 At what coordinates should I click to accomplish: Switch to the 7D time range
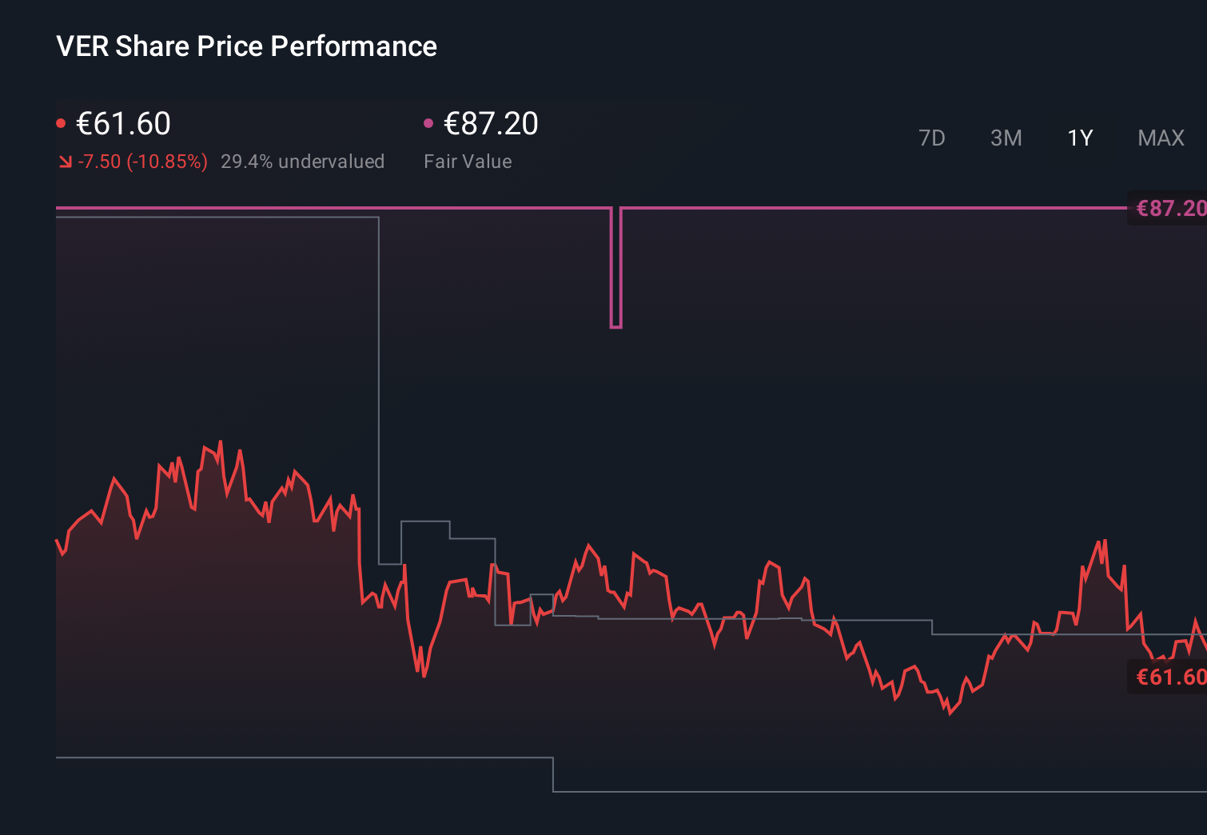(x=932, y=138)
